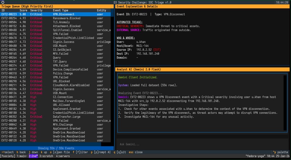Image resolution: width=291 pixels, height=160 pixels.
Task: Select event row EVT2-00352 DataTransfer.Large
Action: point(55,117)
